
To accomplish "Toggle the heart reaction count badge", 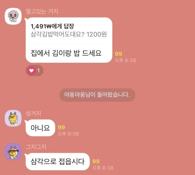I will pyautogui.click(x=35, y=70).
